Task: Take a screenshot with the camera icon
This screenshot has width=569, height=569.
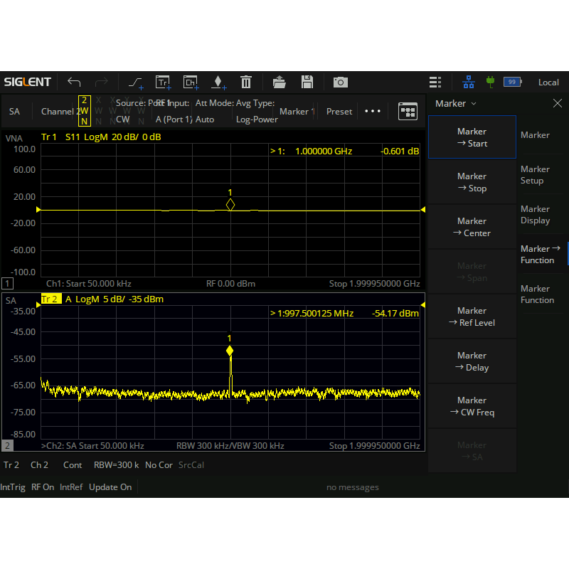Action: [341, 82]
